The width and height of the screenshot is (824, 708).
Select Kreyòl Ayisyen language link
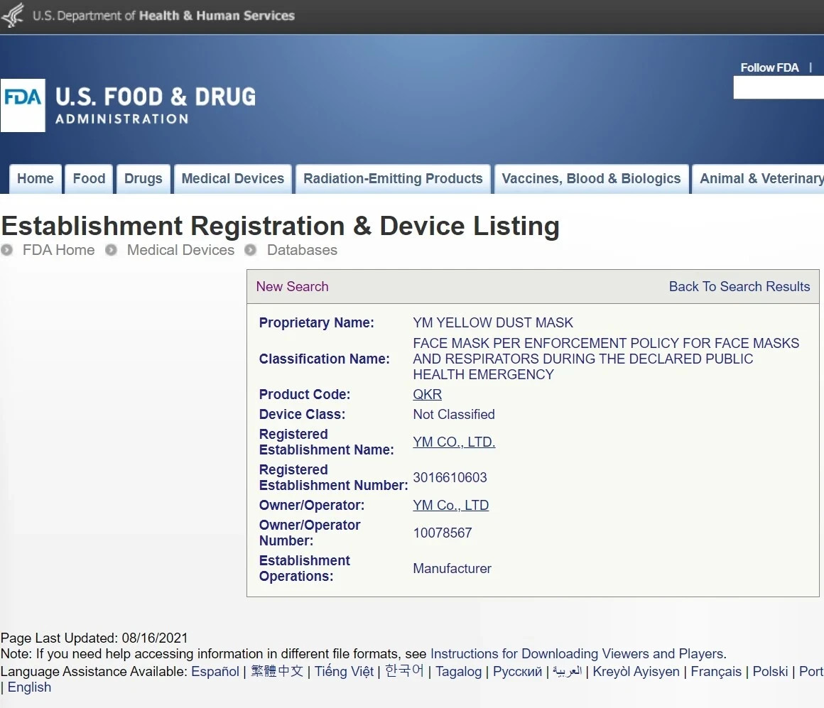click(636, 672)
